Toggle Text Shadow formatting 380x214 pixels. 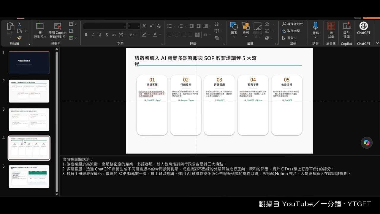107,35
